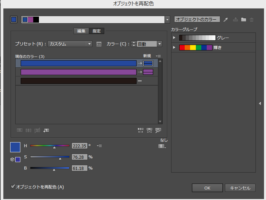Open the swatch library limit grid icon

(162, 146)
